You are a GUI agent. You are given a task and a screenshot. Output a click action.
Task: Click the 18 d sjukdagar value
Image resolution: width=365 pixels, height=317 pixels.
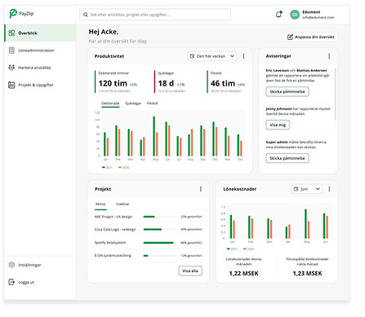point(166,83)
